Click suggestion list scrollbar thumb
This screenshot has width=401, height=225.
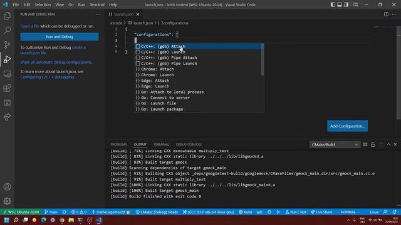[x=263, y=60]
